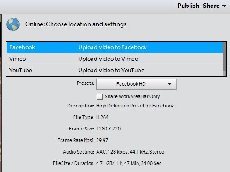Open the Presets Facebook HD dropdown
This screenshot has height=172, width=230.
136,84
